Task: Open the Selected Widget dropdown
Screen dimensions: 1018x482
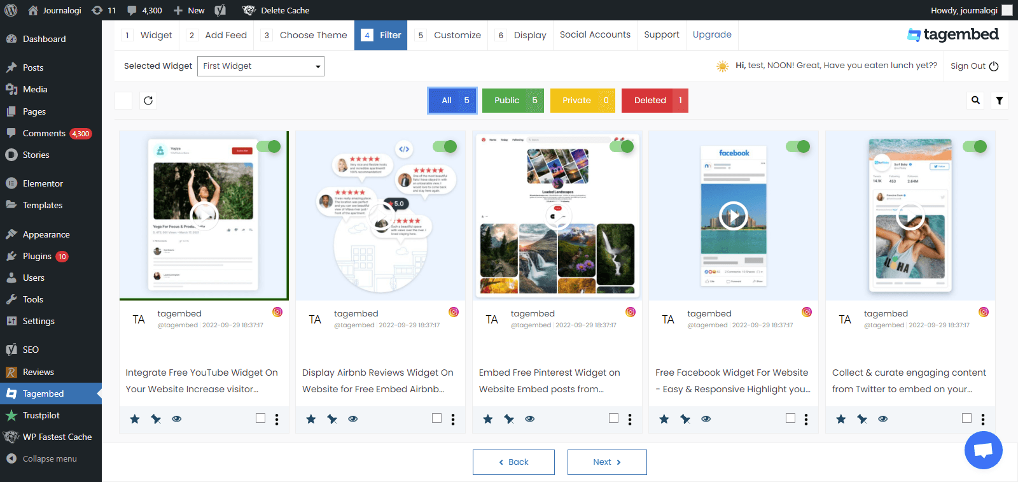Action: [x=261, y=66]
